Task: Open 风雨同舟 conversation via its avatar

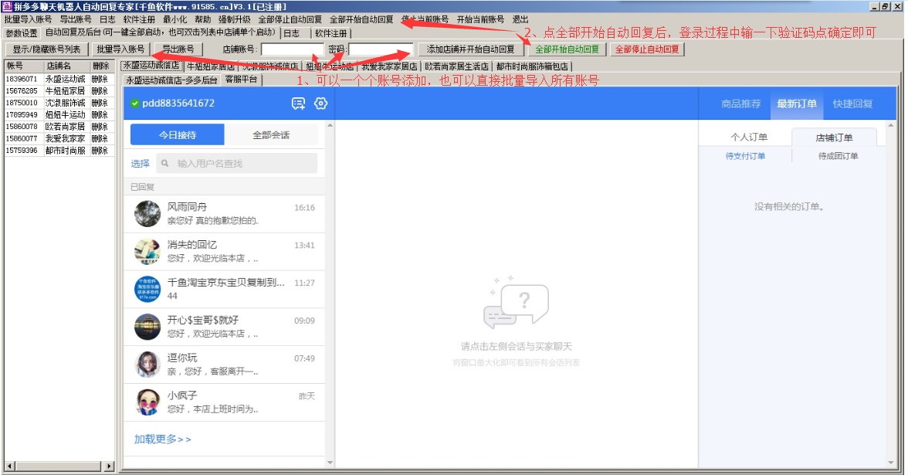Action: (x=147, y=214)
